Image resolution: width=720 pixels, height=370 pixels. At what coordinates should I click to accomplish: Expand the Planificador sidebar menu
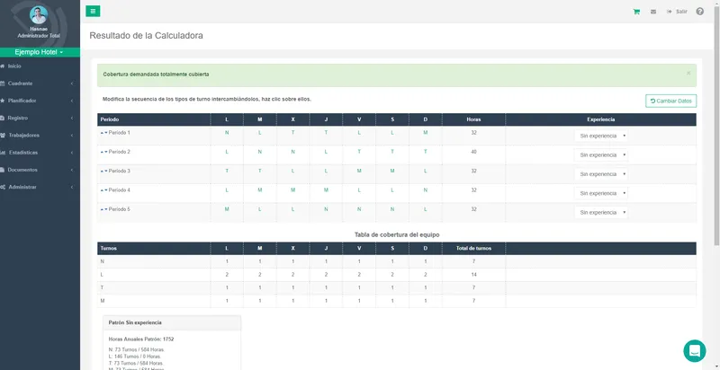pos(40,101)
